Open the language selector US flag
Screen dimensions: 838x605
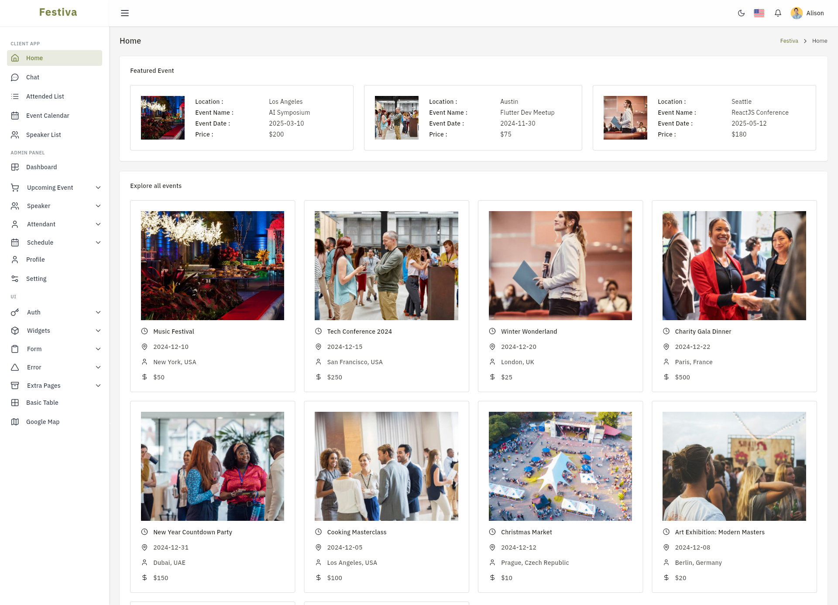click(759, 13)
